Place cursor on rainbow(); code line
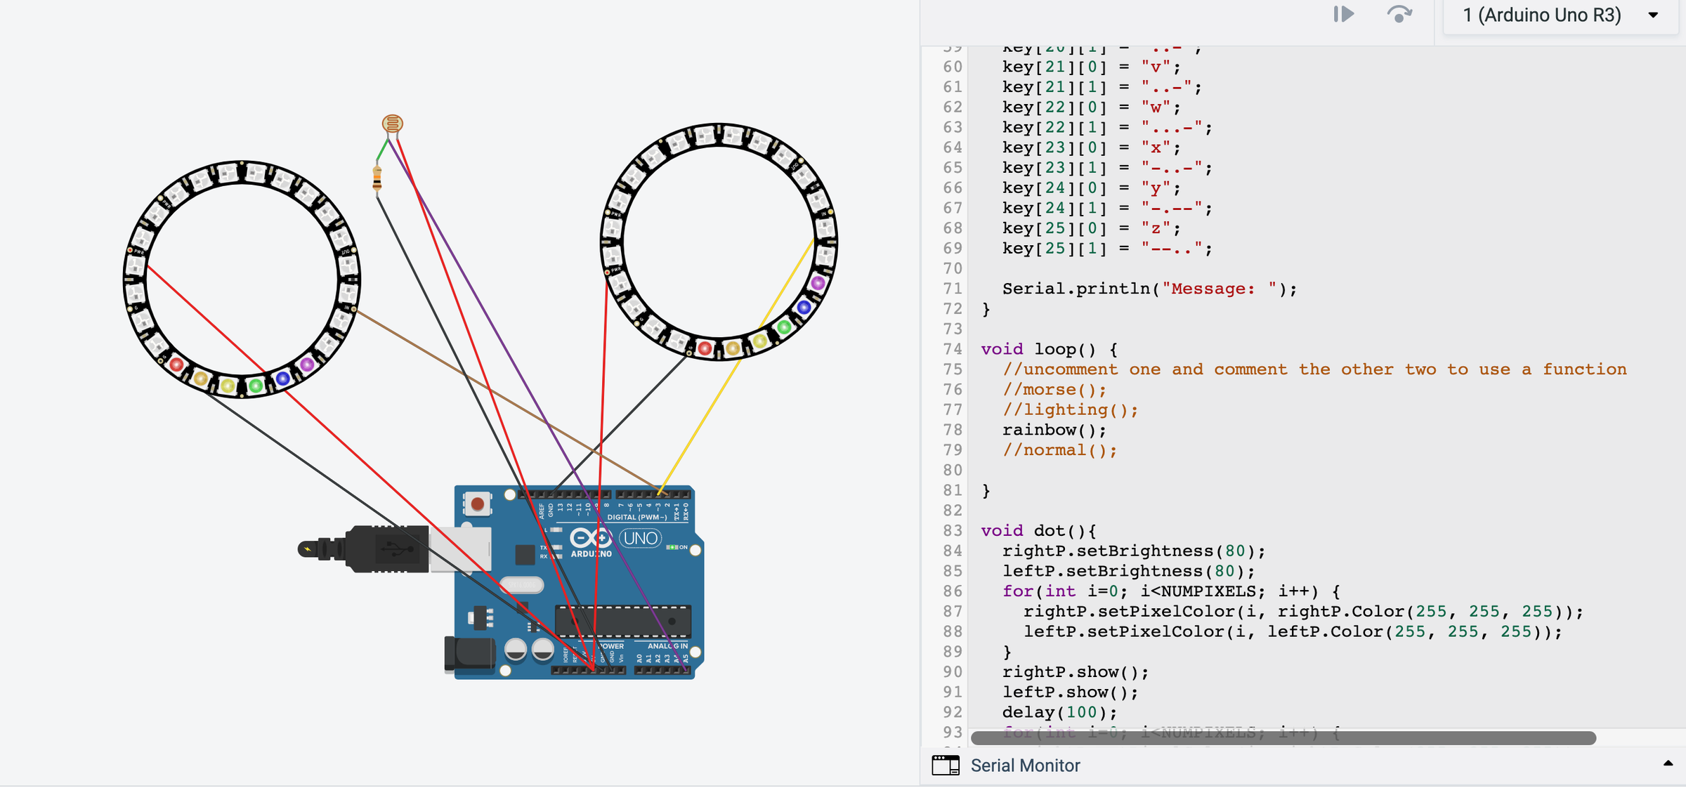Screen dimensions: 1686x788 coord(1054,430)
